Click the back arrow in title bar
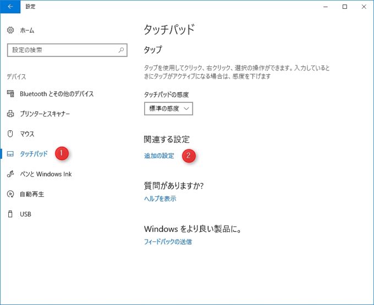This screenshot has width=374, height=305. click(x=10, y=7)
